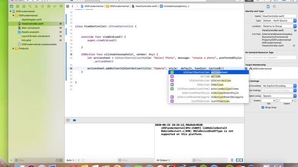298x167 pixels.
Task: Open the Test navigator diamond icon
Action: pos(42,6)
